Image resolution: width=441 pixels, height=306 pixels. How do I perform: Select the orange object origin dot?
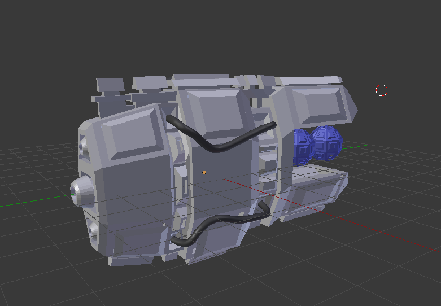pos(204,172)
